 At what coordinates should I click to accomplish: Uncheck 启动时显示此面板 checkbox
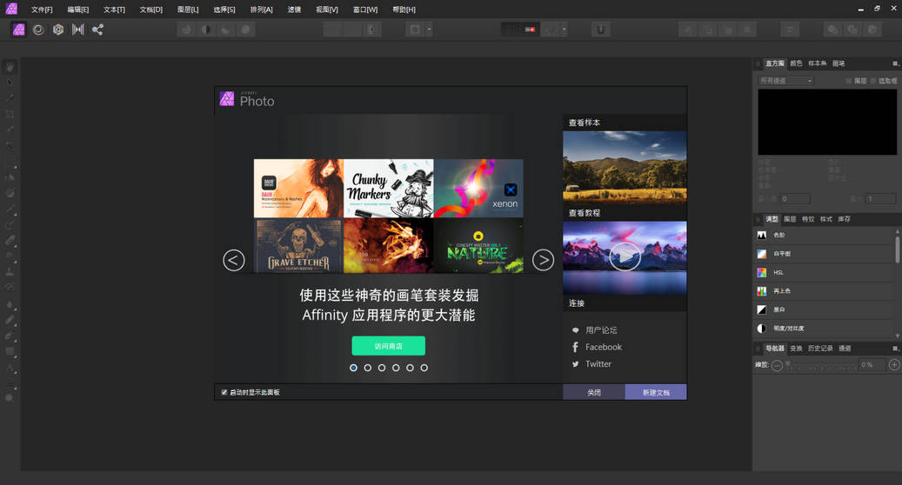coord(224,393)
